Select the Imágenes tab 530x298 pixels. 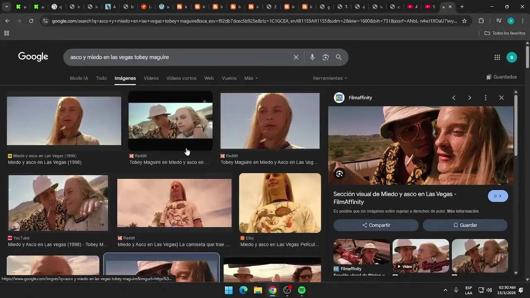pos(125,78)
